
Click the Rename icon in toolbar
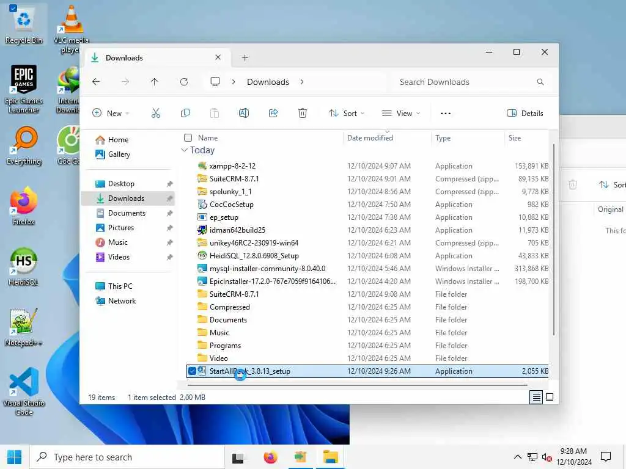[x=243, y=113]
